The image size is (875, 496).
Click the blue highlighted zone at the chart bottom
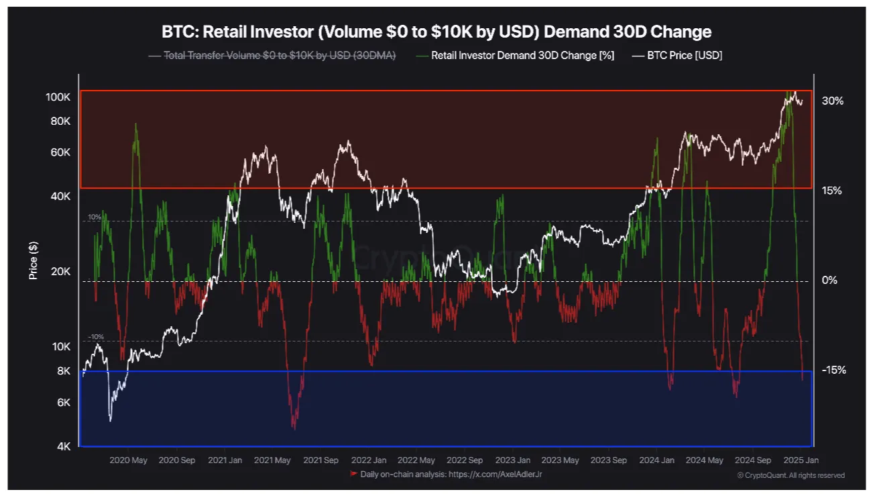[445, 406]
